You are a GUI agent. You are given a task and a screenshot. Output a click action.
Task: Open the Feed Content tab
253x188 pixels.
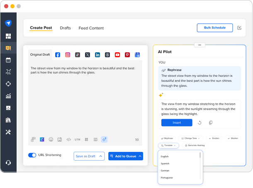coord(91,28)
